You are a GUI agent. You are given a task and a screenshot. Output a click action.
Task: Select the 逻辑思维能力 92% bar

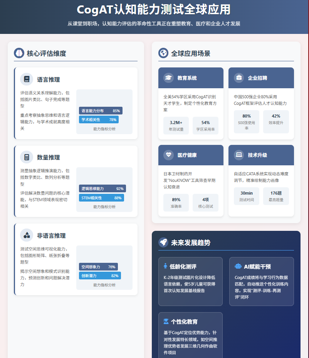[x=102, y=188]
